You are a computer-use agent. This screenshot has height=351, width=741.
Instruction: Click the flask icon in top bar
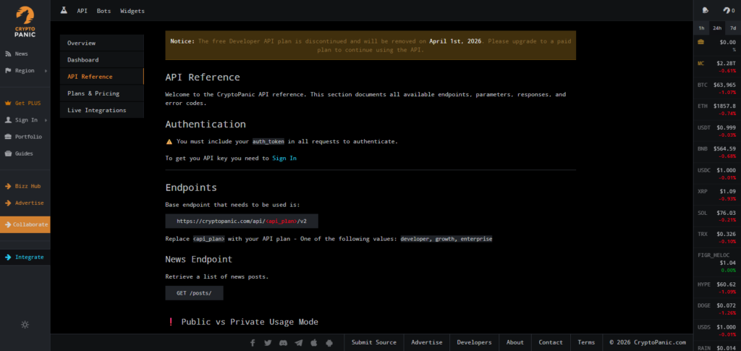coord(64,10)
